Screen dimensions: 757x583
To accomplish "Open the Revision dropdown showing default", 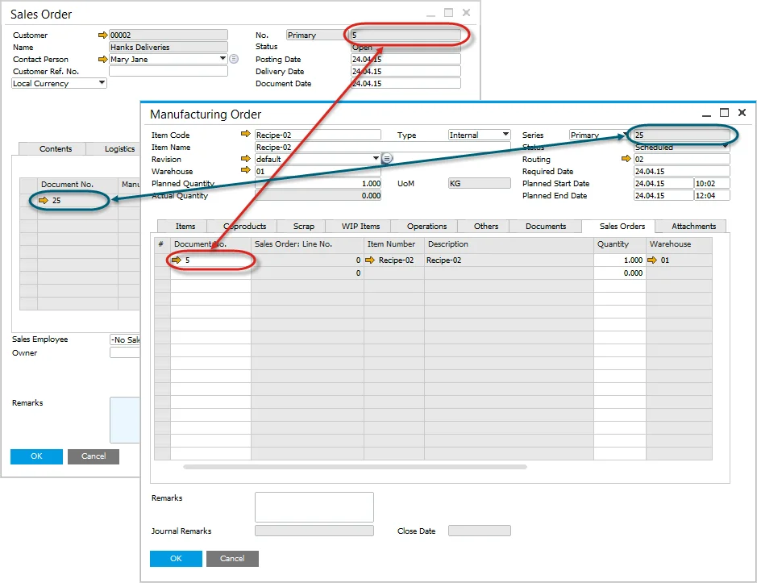I will [376, 159].
